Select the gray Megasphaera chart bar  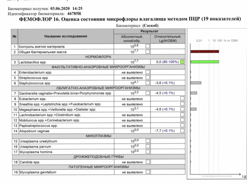coord(194,109)
